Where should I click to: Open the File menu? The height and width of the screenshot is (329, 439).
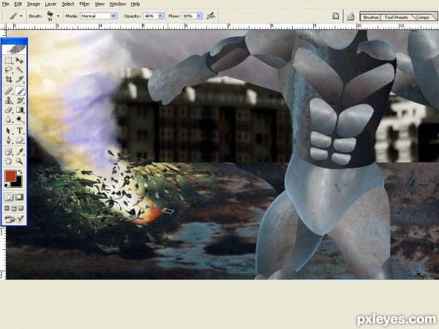click(x=6, y=4)
